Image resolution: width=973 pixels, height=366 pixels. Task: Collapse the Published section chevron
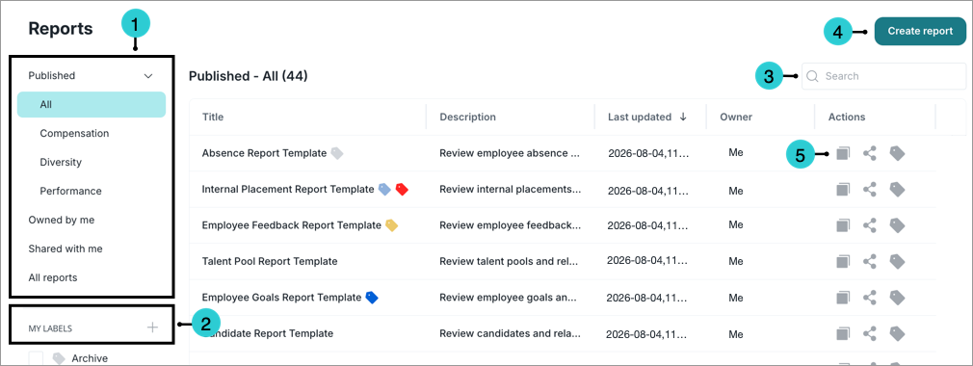pos(148,76)
